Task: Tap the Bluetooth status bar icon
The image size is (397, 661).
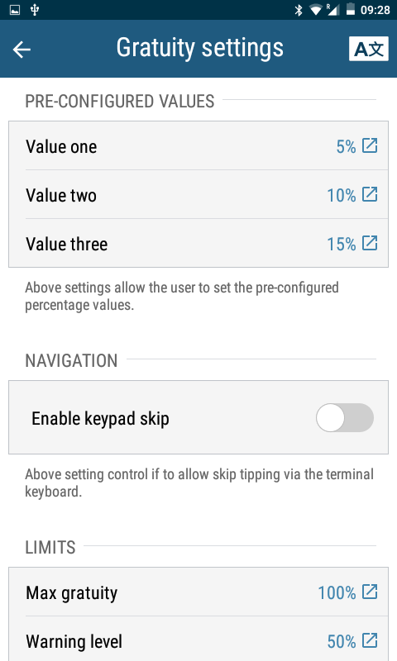Action: (x=299, y=10)
